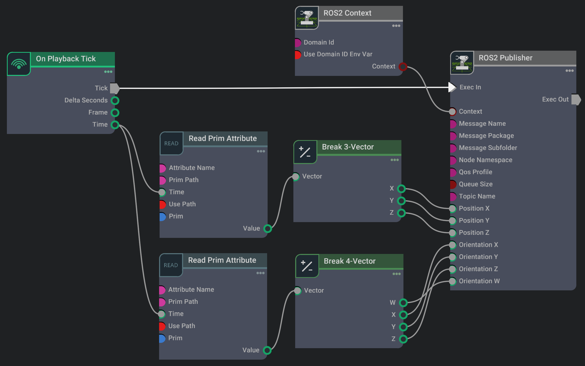Viewport: 585px width, 366px height.
Task: Click the Node Namespace input port
Action: 453,160
